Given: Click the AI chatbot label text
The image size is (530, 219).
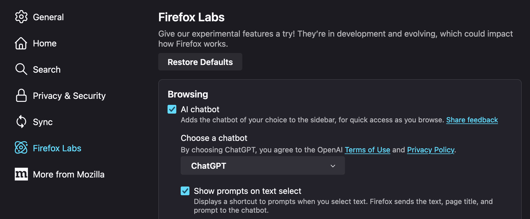Looking at the screenshot, I should click(x=200, y=109).
